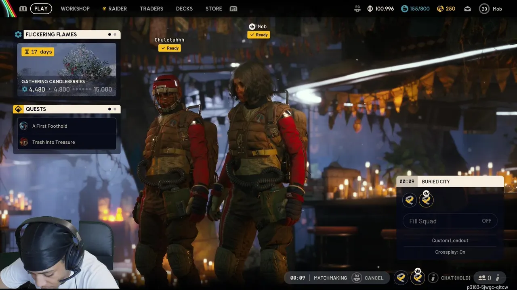Click the blue token icon beside 155/800
517x290 pixels.
(404, 8)
